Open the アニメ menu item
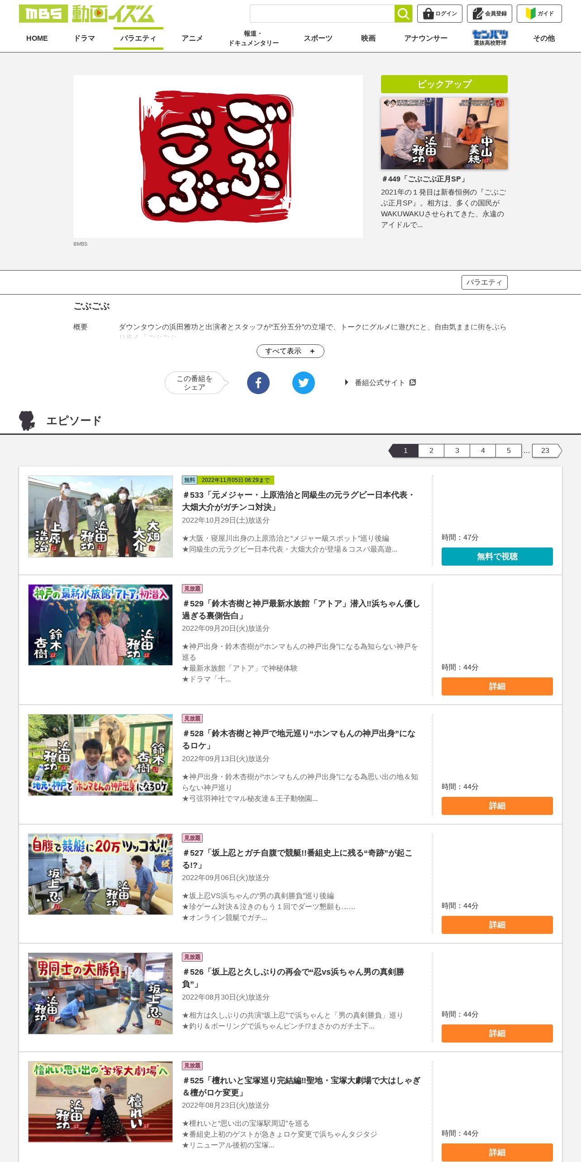The image size is (581, 1162). click(192, 38)
